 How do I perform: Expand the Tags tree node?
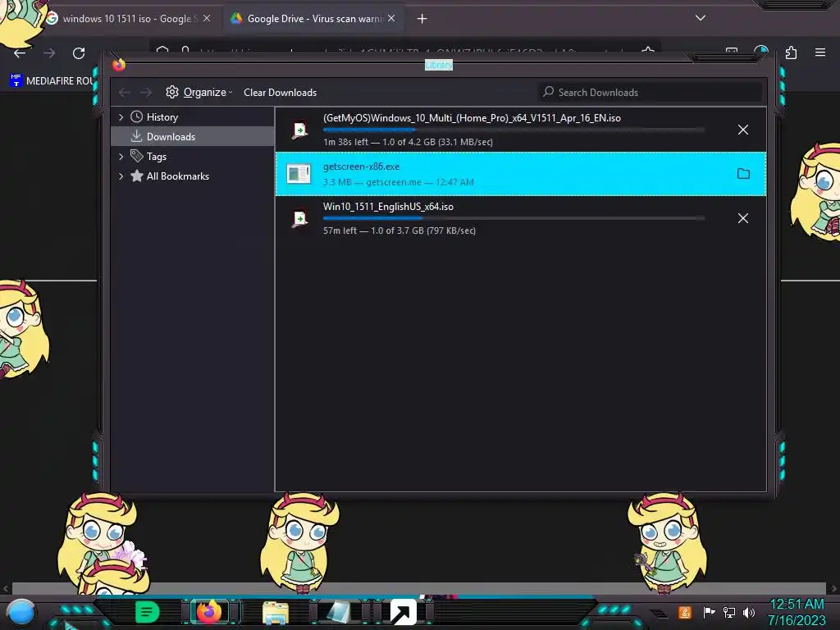[x=121, y=157]
